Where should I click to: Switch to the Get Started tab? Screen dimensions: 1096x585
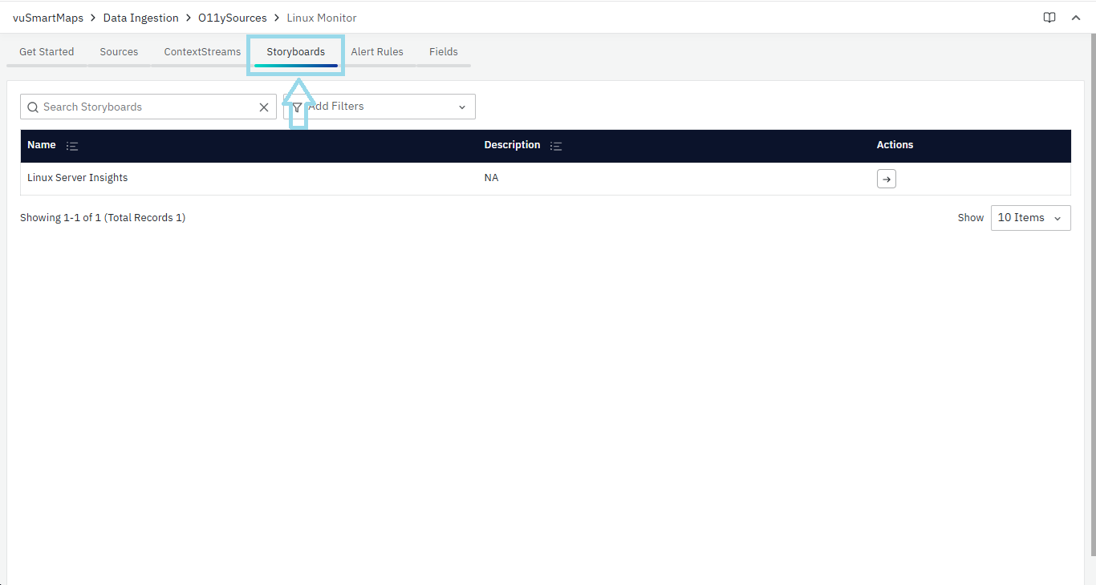tap(47, 52)
